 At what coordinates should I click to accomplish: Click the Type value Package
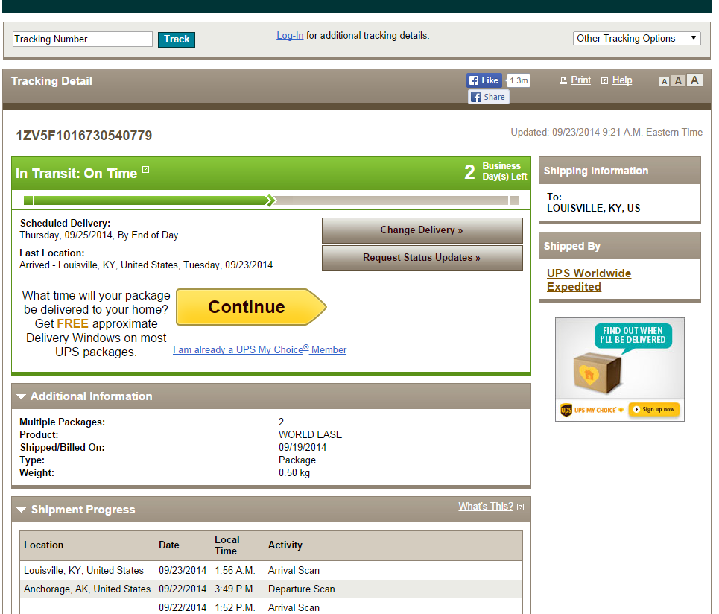(297, 460)
